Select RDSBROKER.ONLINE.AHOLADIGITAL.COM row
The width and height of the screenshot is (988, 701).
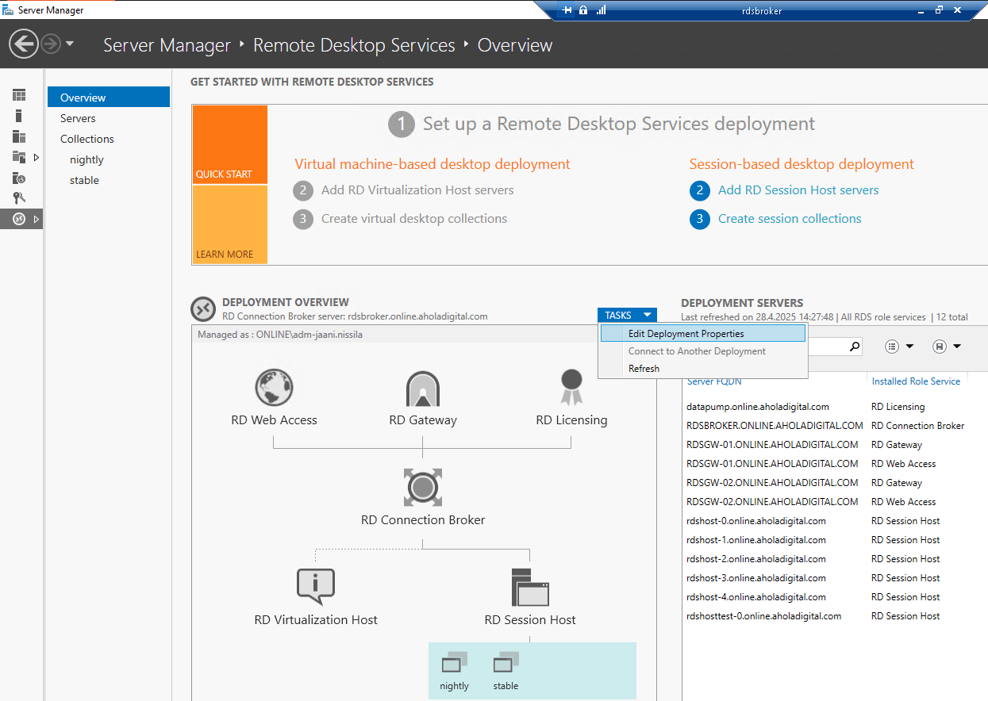(x=835, y=426)
